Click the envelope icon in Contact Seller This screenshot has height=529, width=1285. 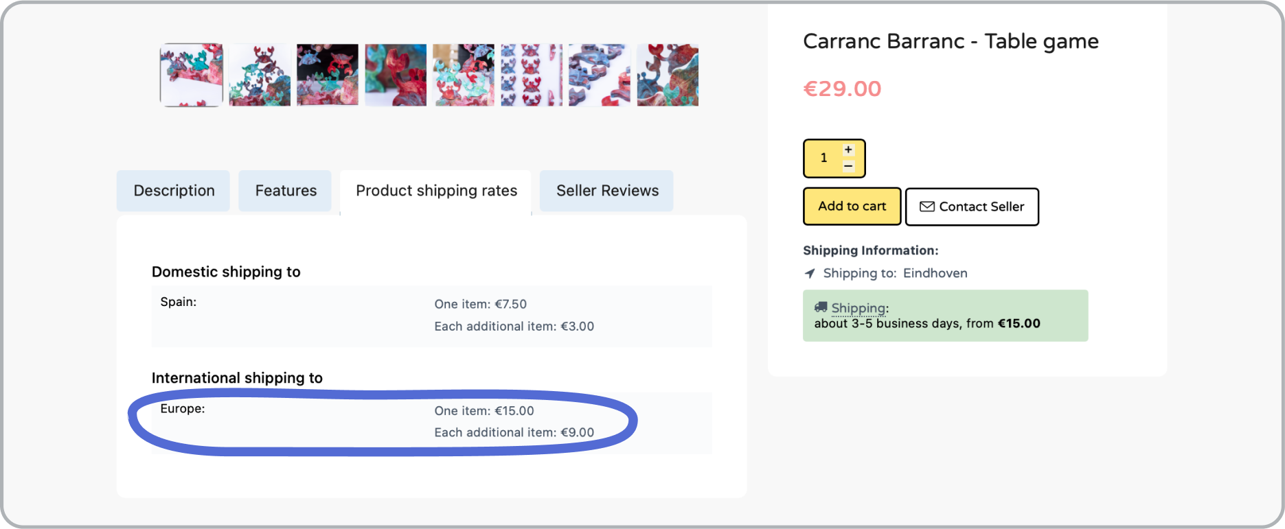pyautogui.click(x=927, y=207)
